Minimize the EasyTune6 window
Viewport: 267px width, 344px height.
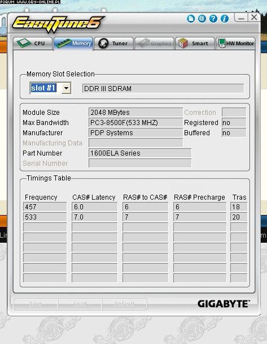(241, 18)
